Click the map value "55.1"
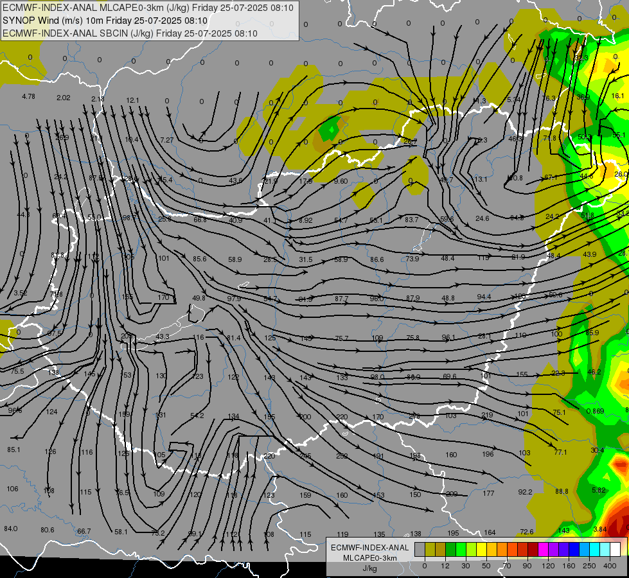The image size is (629, 578). tap(619, 135)
